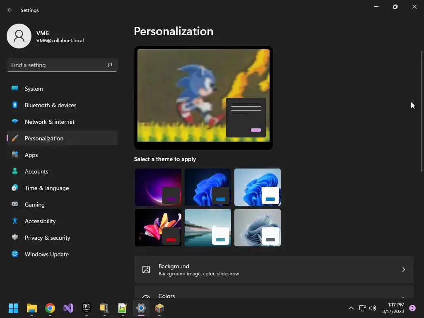Click the Apps icon in sidebar

tap(15, 155)
